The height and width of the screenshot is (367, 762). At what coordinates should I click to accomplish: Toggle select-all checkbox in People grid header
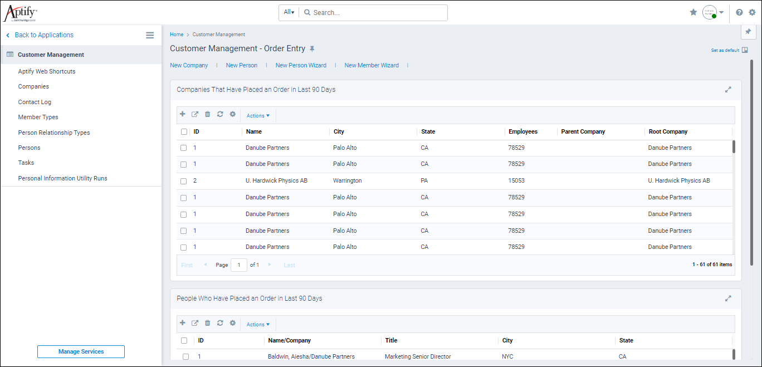pos(184,341)
